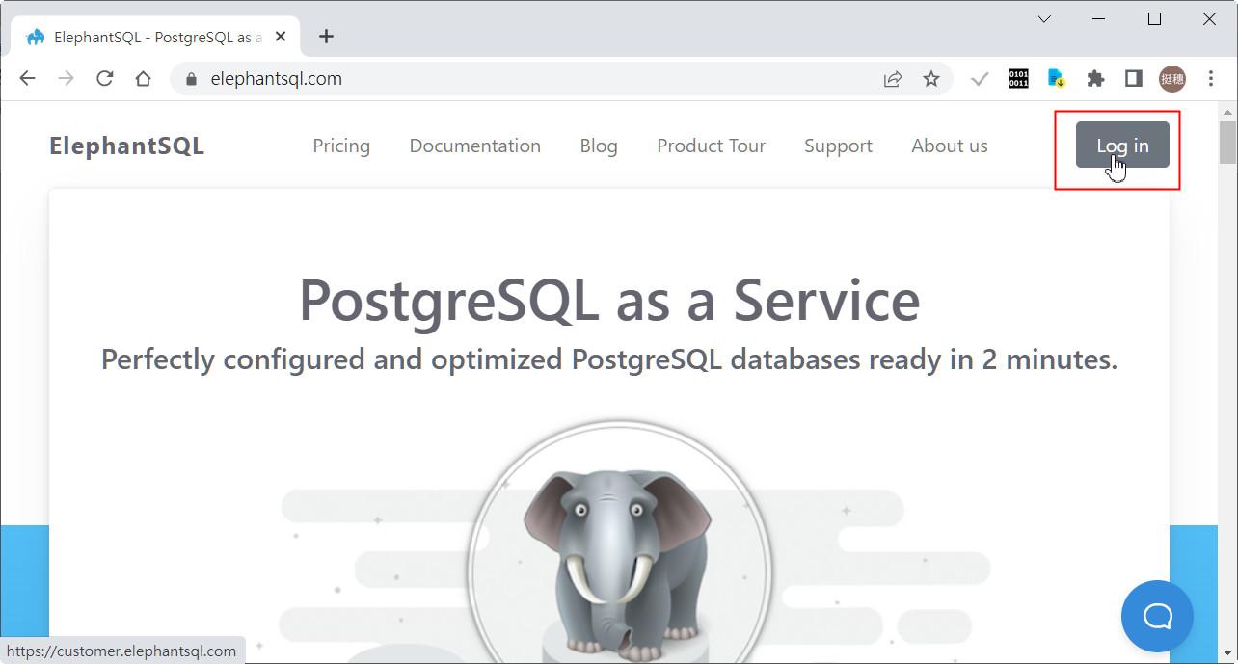Image resolution: width=1238 pixels, height=664 pixels.
Task: Close the ElephantSQL browser tab
Action: coord(281,37)
